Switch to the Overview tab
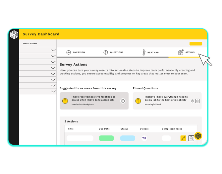This screenshot has width=222, height=174. (76, 52)
